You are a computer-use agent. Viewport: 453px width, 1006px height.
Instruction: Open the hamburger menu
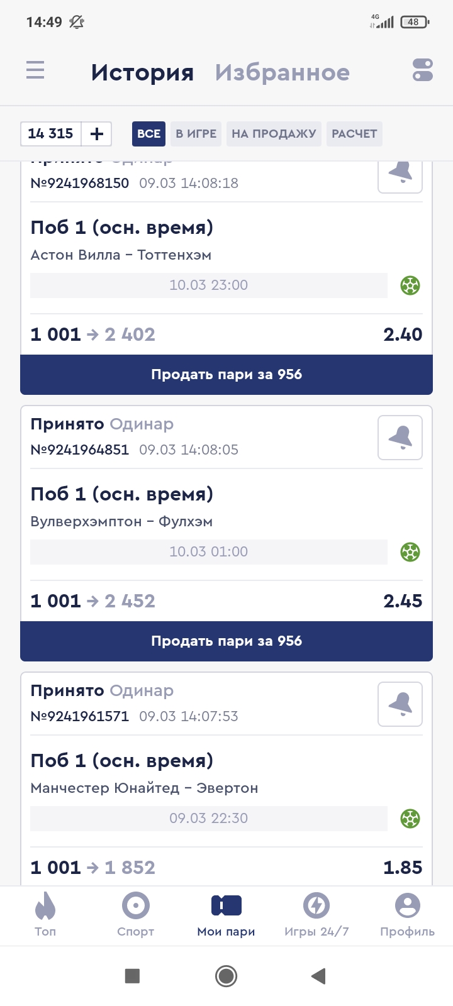(x=35, y=70)
